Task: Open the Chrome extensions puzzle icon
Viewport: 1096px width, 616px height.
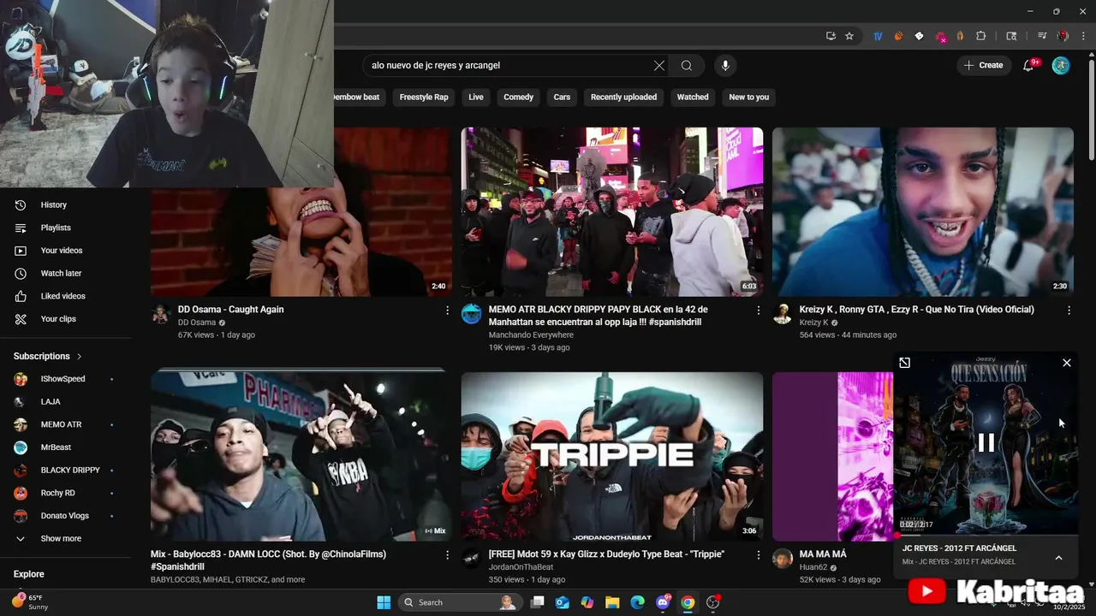Action: point(981,36)
